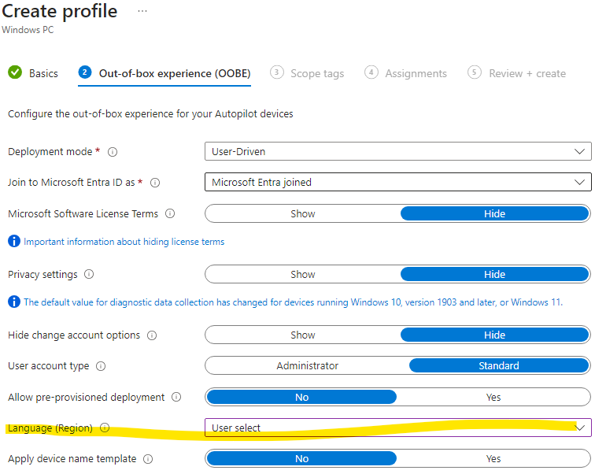Click the Language (Region) info icon

[105, 428]
